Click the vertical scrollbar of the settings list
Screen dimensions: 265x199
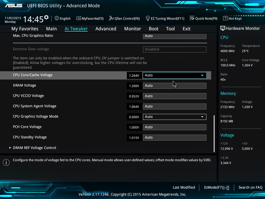pos(214,133)
